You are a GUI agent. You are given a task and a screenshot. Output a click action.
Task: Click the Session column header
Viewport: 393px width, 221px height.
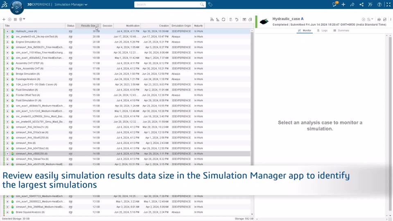point(107,25)
